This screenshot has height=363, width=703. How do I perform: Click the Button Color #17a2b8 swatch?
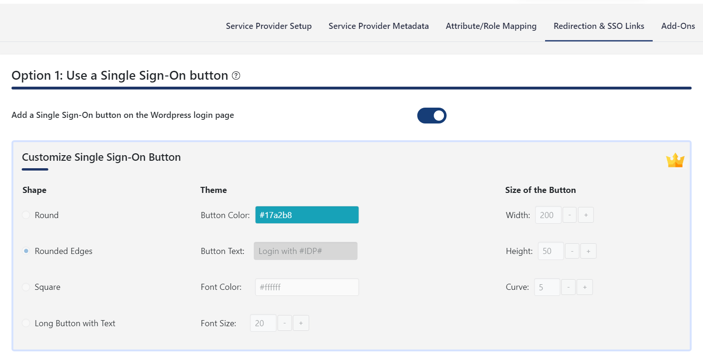pyautogui.click(x=307, y=215)
